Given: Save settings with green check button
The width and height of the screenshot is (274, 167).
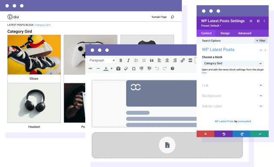Looking at the screenshot, I should click(260, 134).
